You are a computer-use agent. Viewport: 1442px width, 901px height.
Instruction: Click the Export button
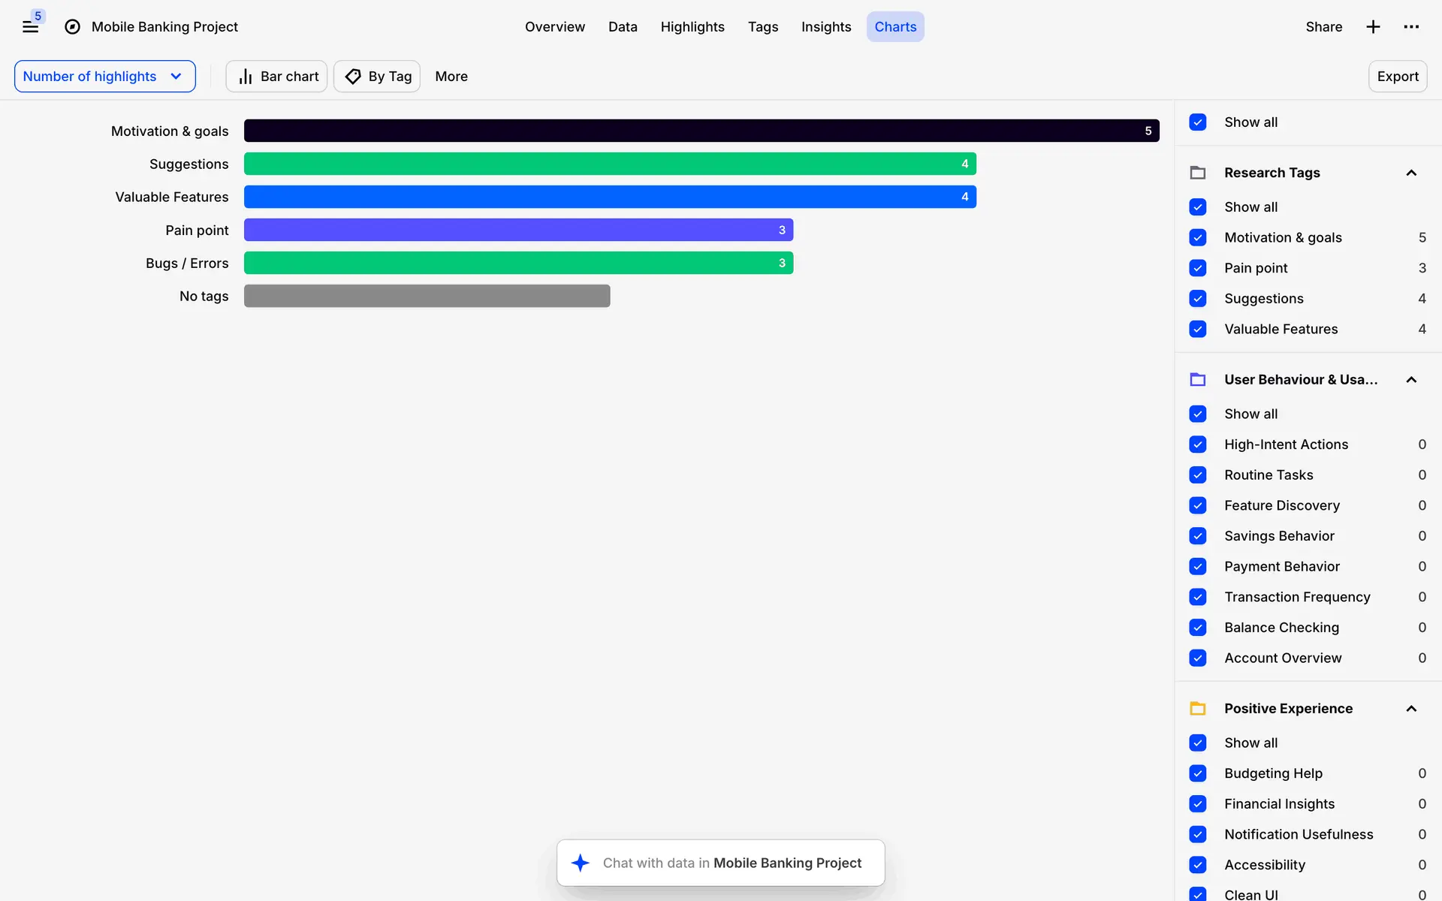pyautogui.click(x=1397, y=77)
